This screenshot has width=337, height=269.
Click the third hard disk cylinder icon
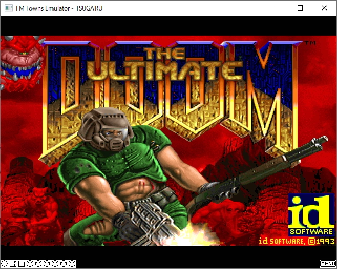coord(46,263)
